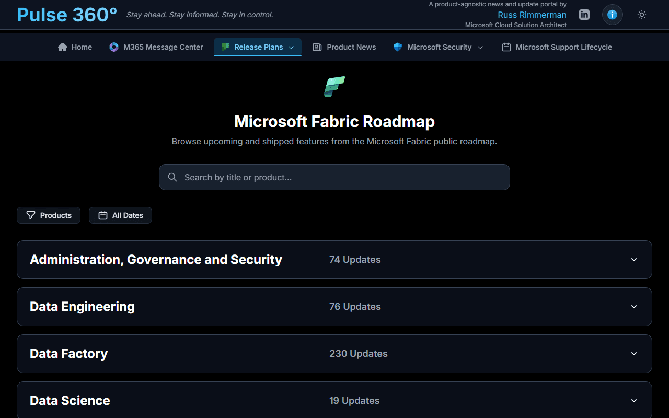Screen dimensions: 669x418
Task: Click the 19 Updates count
Action: (x=354, y=401)
